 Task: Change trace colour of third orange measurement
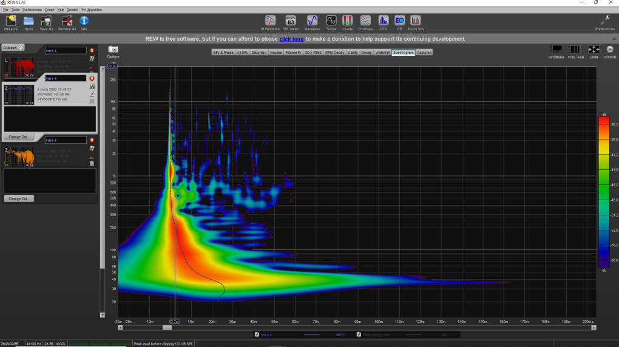click(x=92, y=157)
